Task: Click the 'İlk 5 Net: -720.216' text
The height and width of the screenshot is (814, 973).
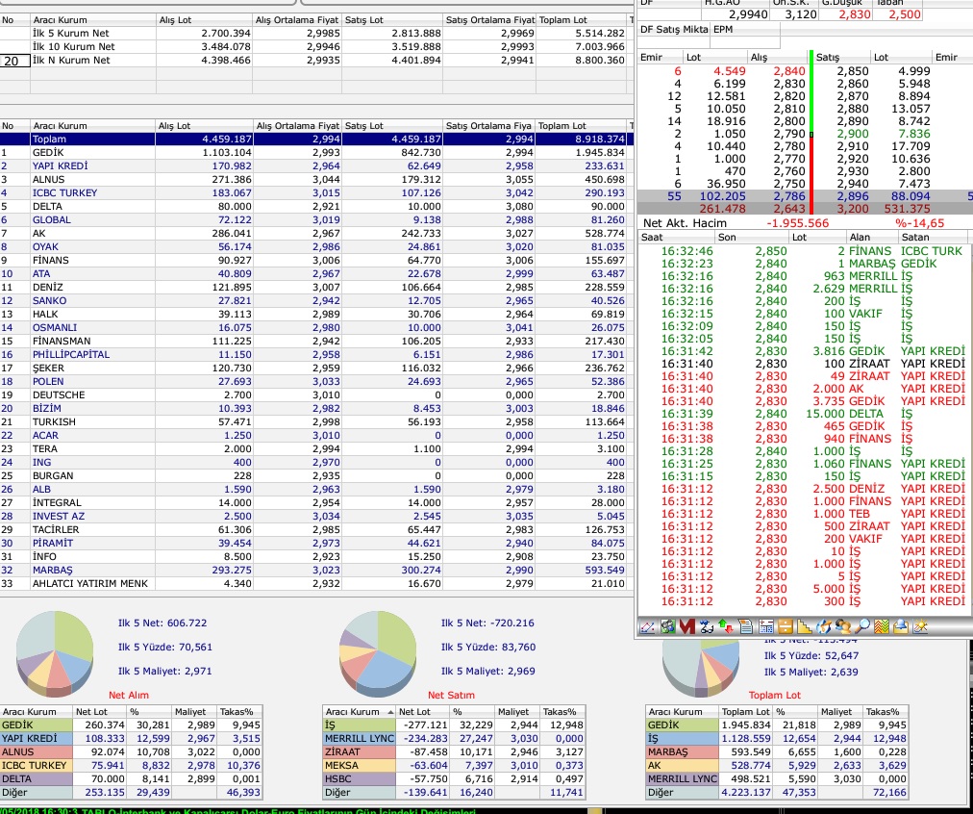Action: click(x=487, y=623)
